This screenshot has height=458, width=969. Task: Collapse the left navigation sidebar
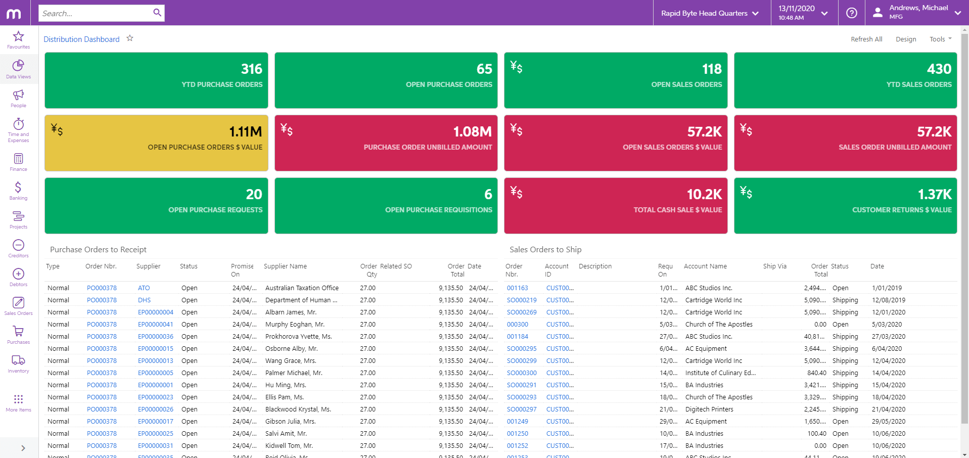22,447
